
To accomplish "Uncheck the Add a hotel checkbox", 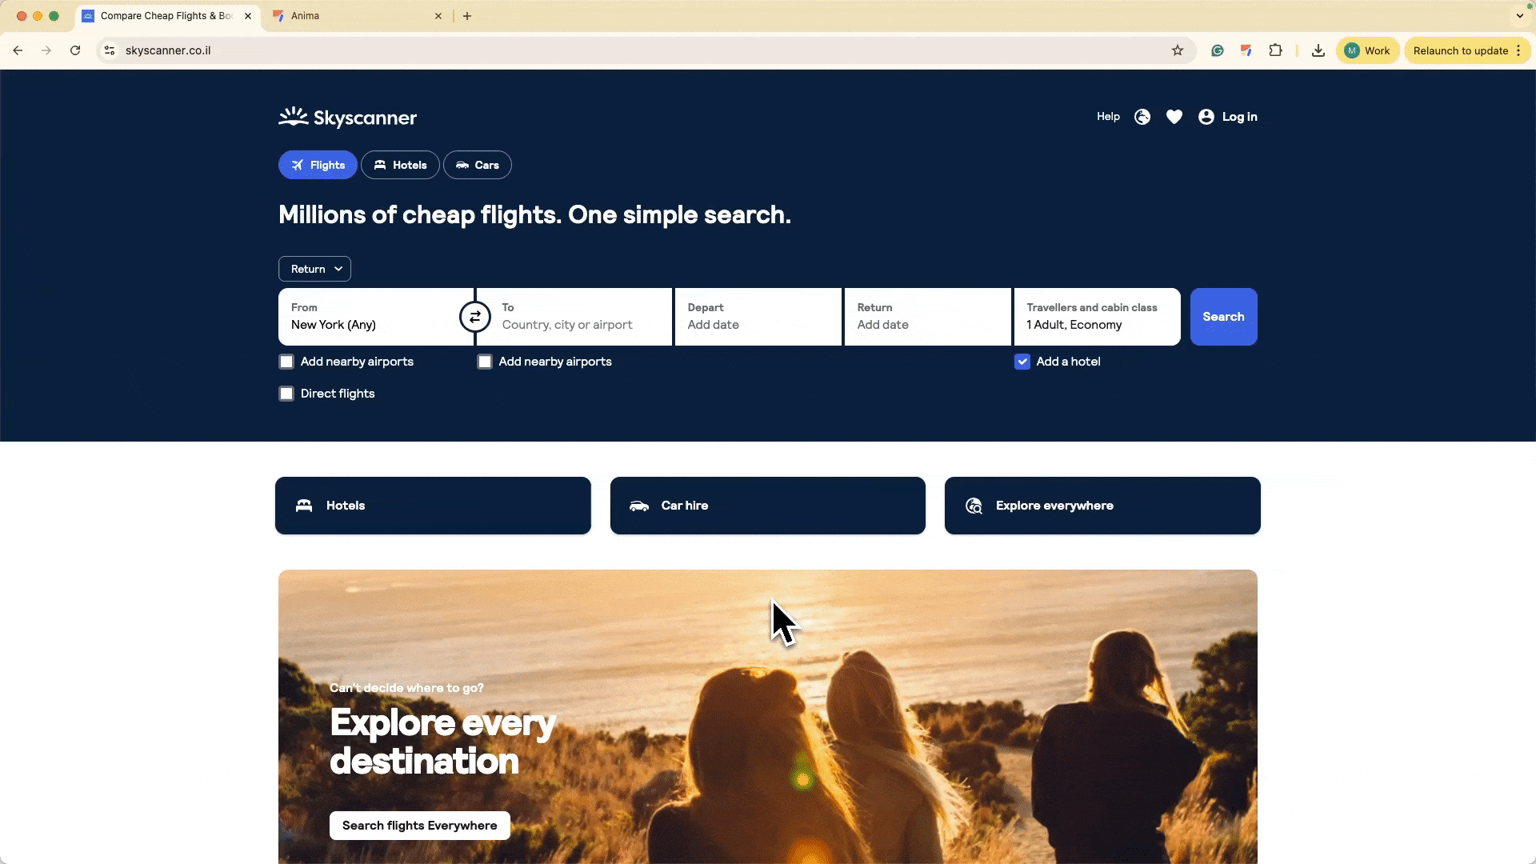I will 1022,362.
